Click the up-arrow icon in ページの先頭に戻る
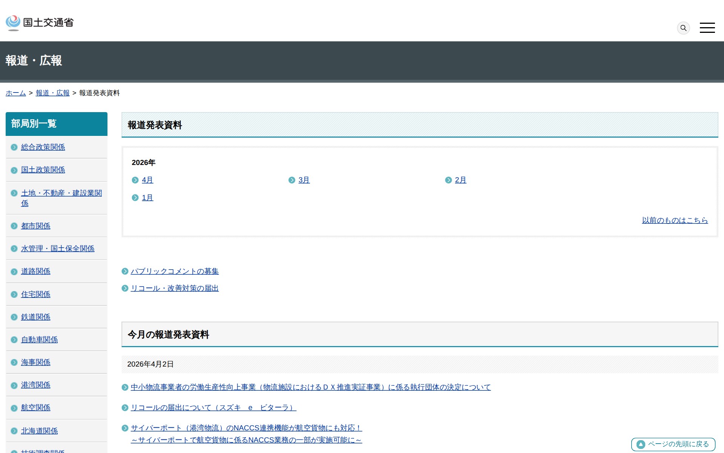 click(641, 444)
